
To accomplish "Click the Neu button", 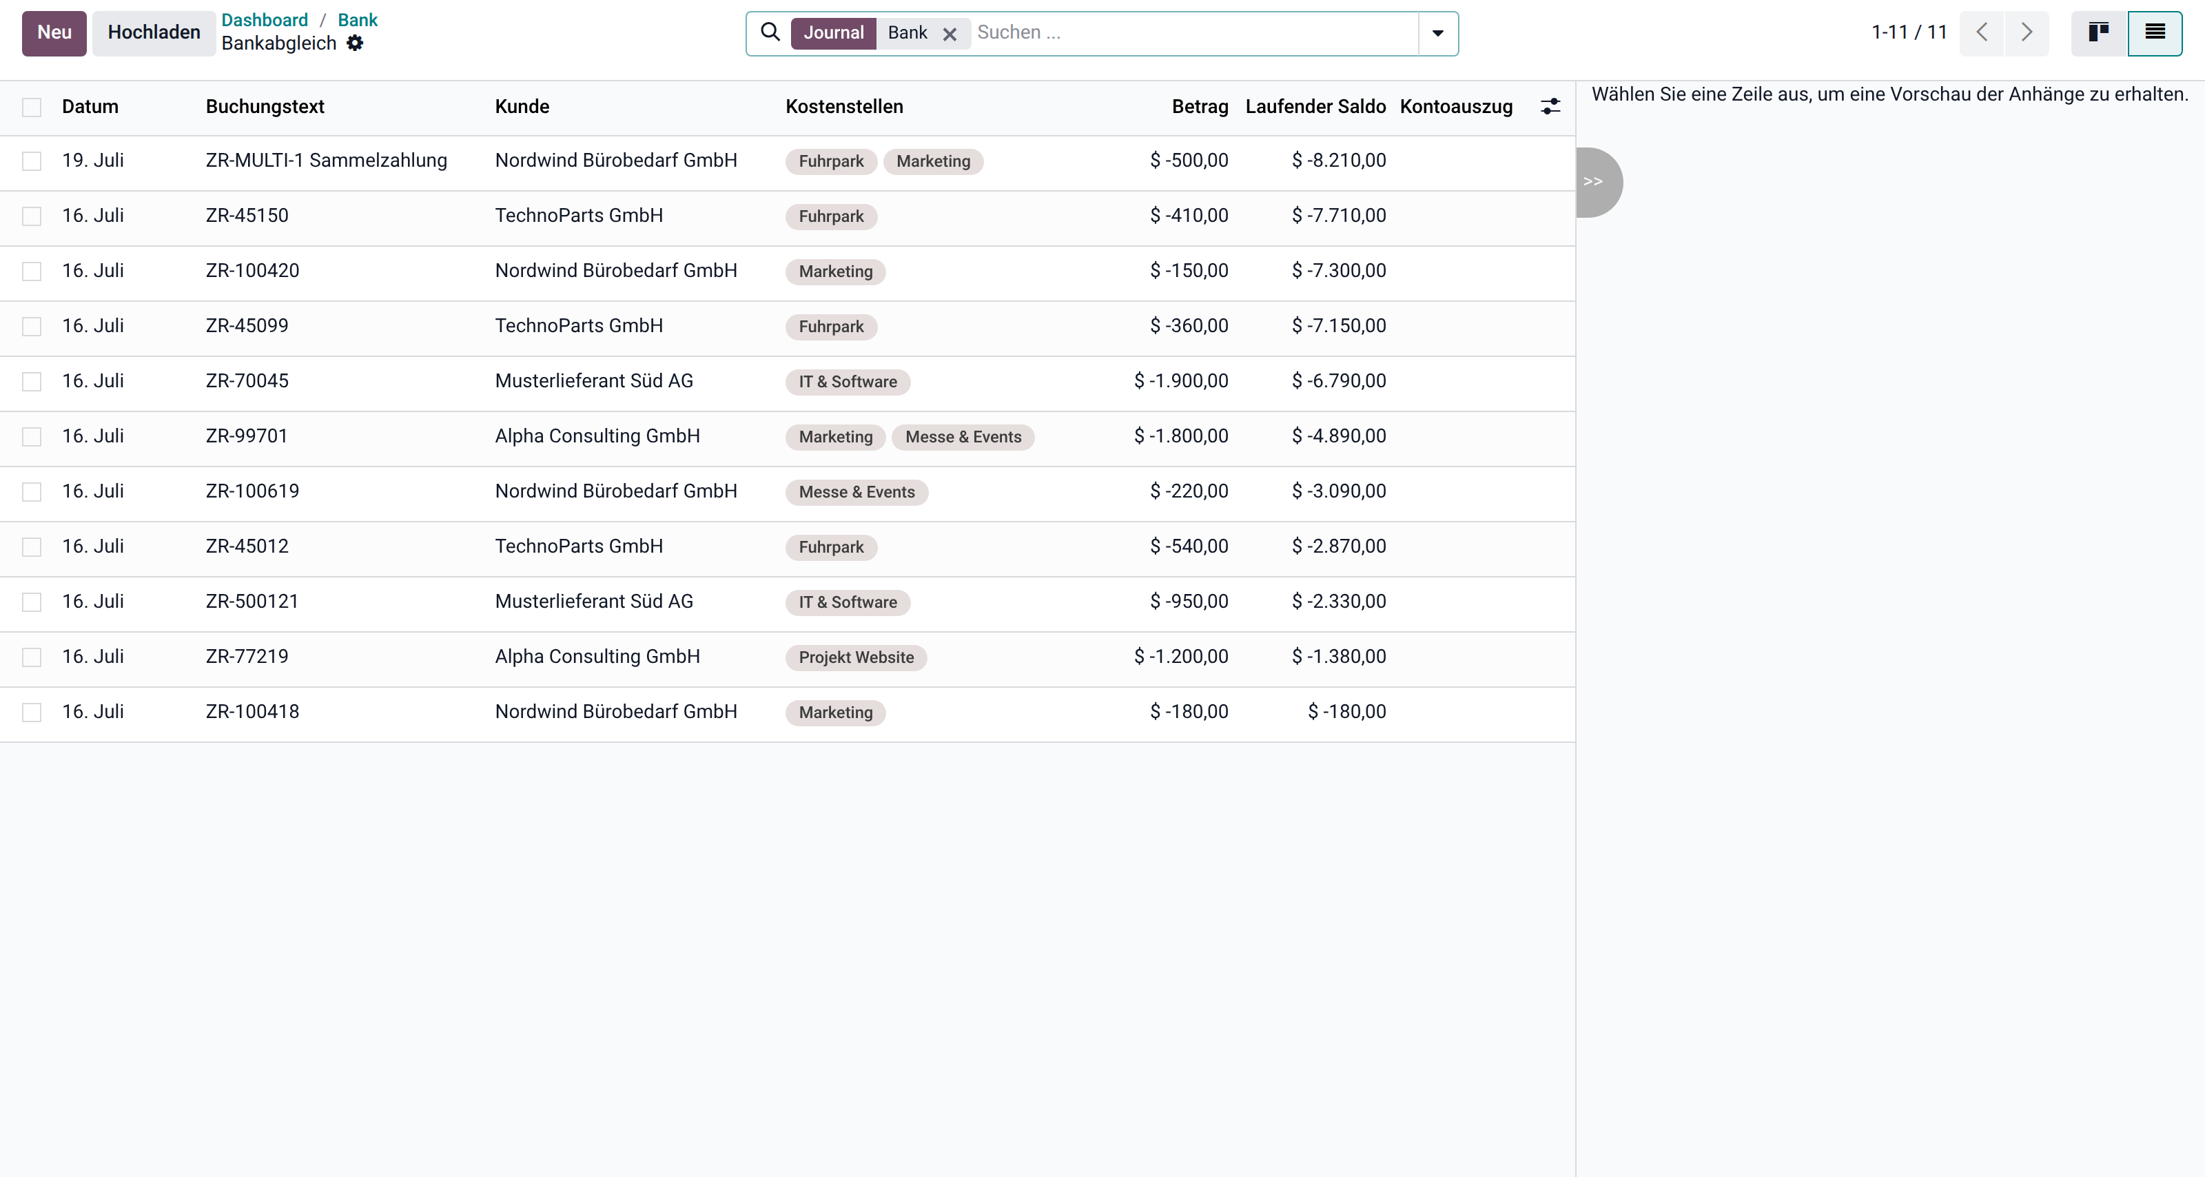I will 54,32.
